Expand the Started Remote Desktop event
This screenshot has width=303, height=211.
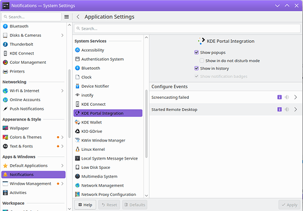[x=295, y=109]
